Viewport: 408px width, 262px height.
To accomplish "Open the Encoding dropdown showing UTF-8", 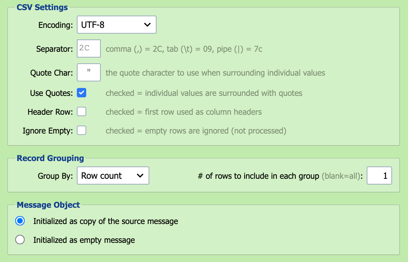I will click(x=117, y=25).
